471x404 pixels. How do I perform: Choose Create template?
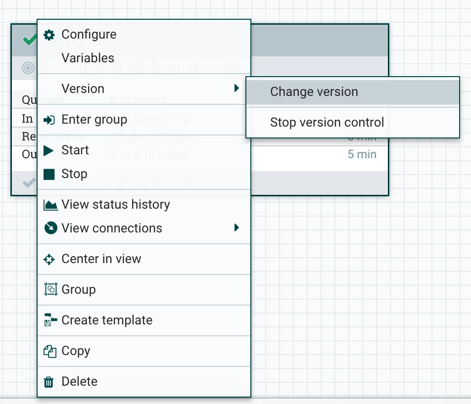pos(144,320)
